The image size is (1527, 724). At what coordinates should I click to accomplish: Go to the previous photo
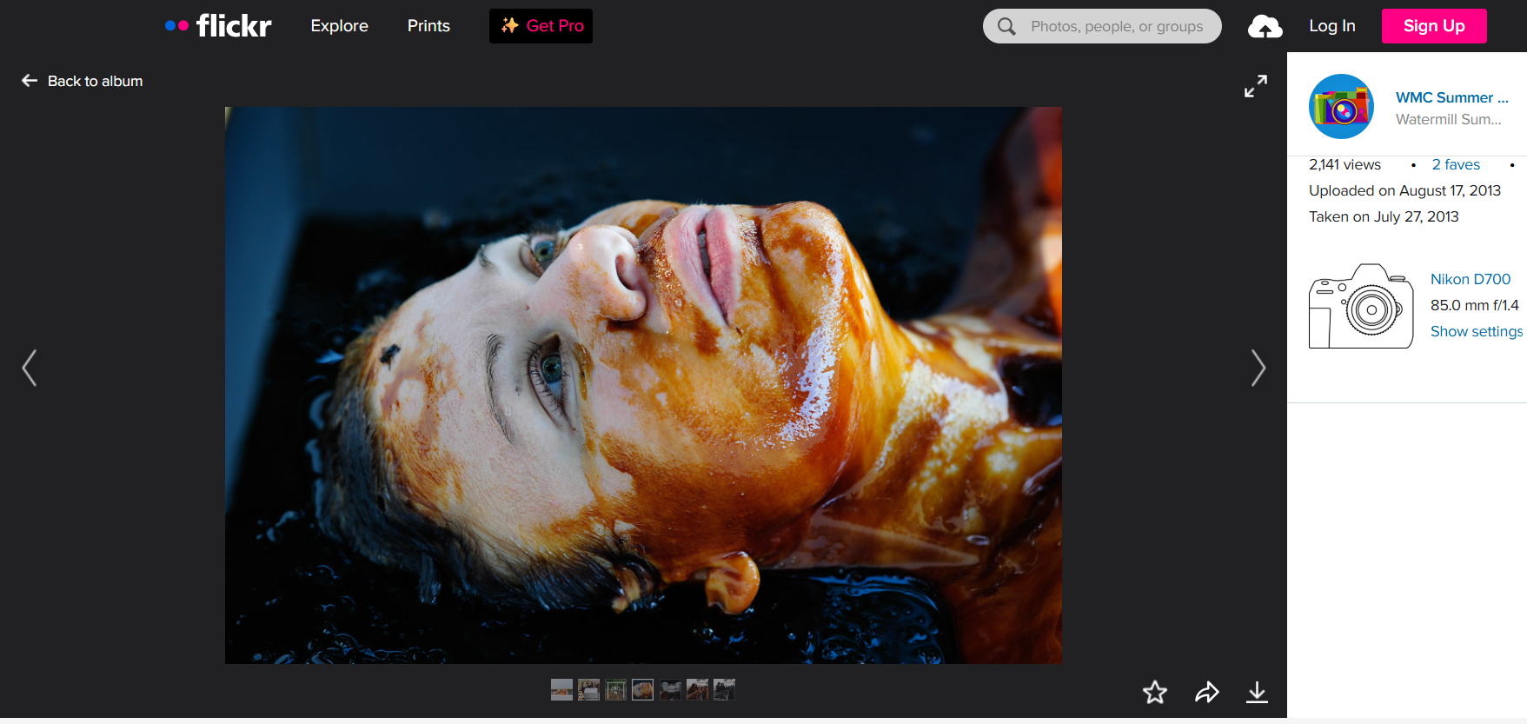coord(30,368)
